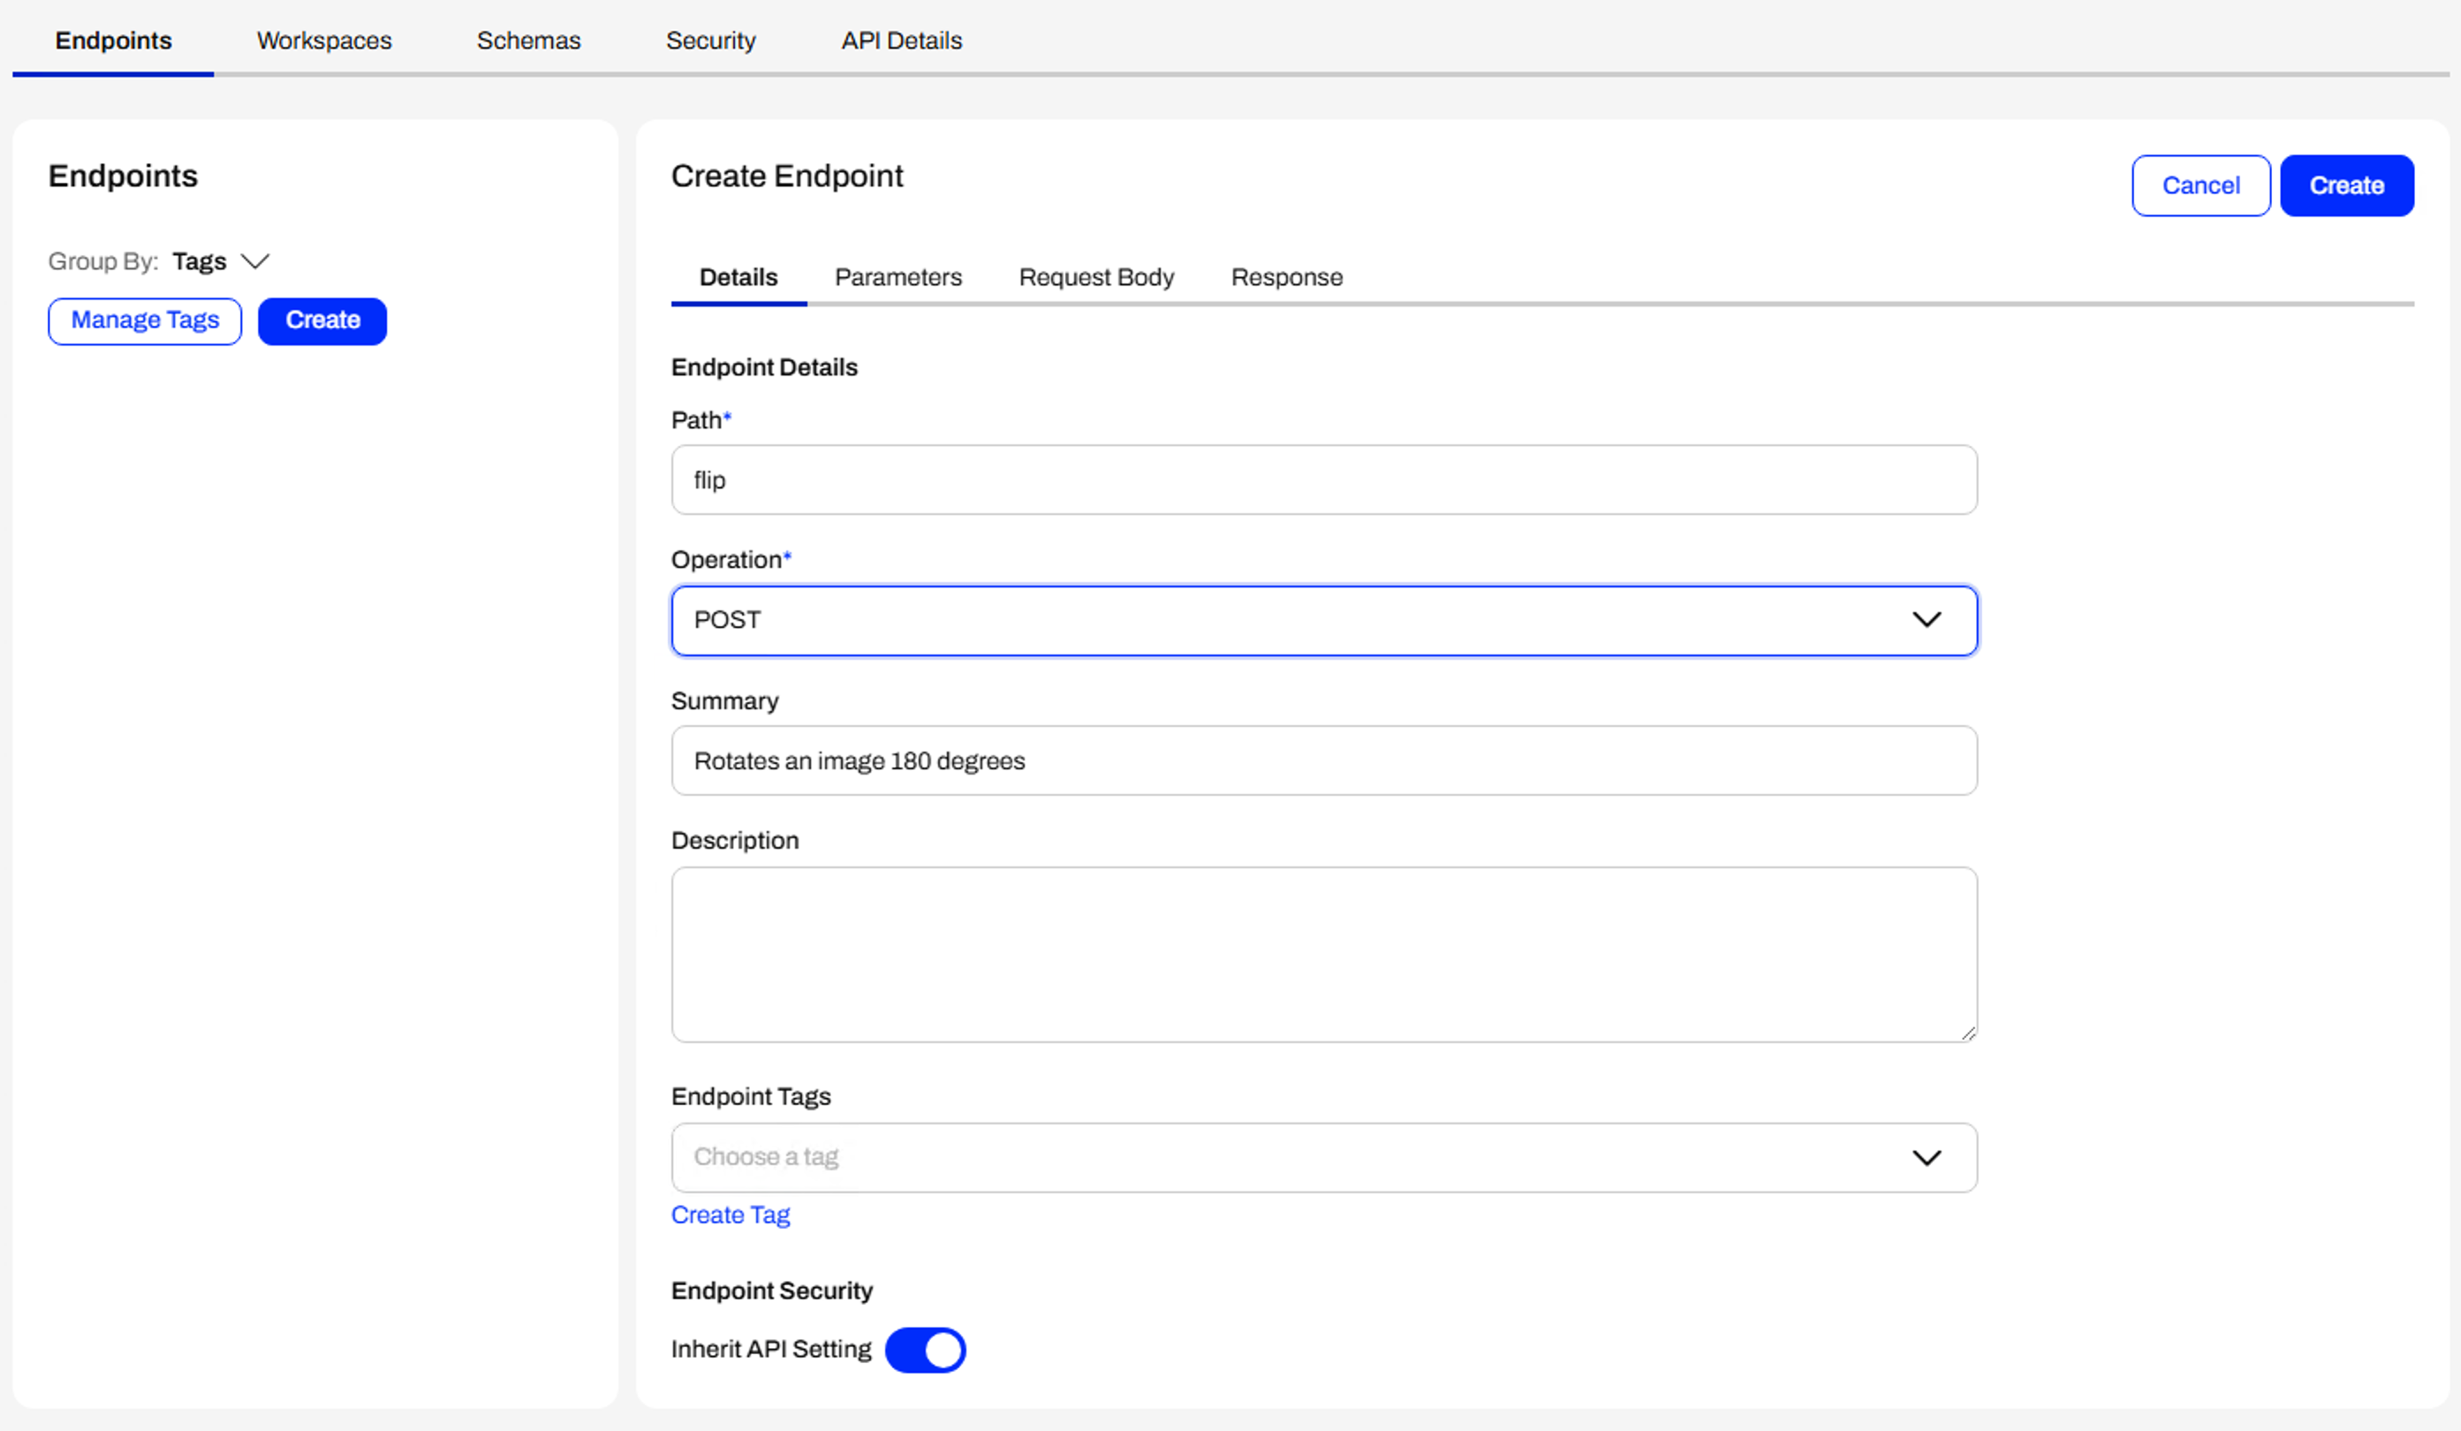Click the Cancel button
The width and height of the screenshot is (2461, 1431).
click(x=2200, y=185)
